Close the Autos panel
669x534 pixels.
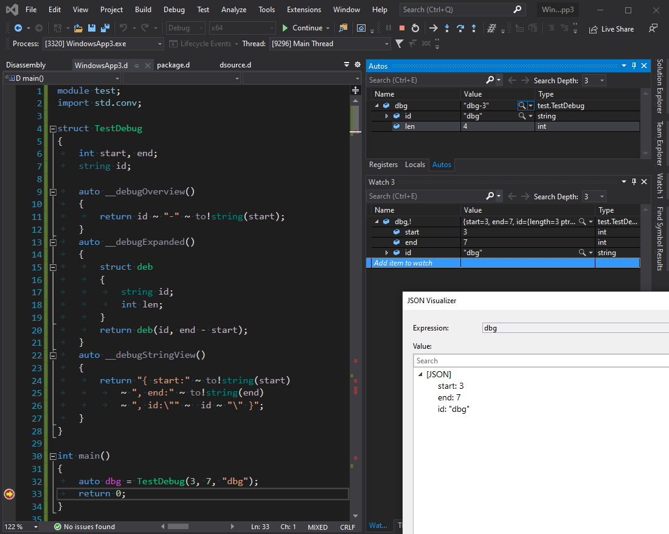tap(644, 66)
